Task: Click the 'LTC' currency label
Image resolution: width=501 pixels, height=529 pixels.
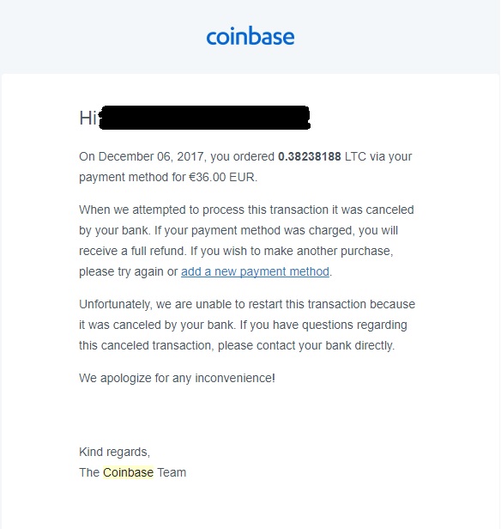Action: 355,156
